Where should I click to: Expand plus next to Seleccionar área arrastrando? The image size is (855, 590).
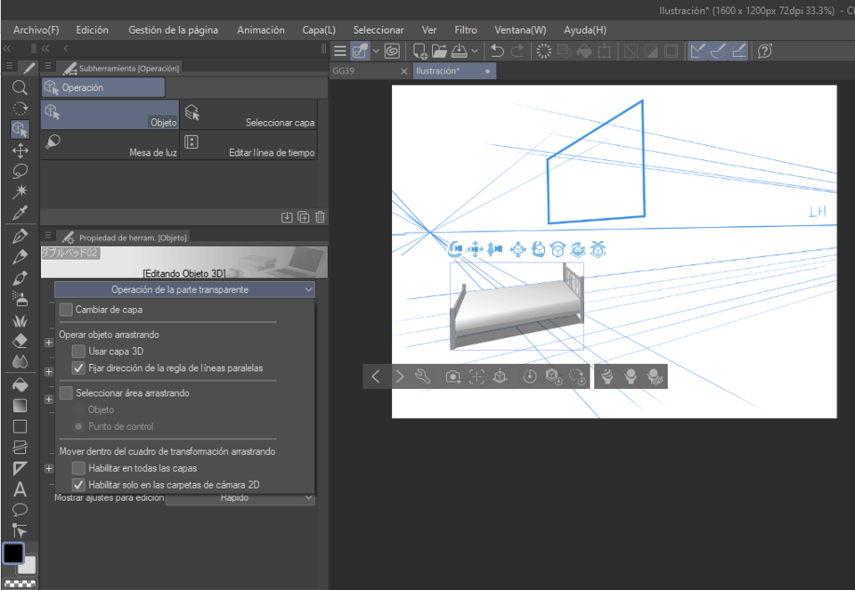click(48, 400)
